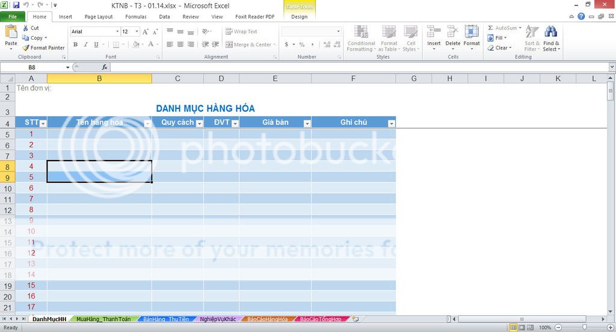This screenshot has height=332, width=616.
Task: Open the Tên hàng hóa filter dropdown
Action: [147, 123]
